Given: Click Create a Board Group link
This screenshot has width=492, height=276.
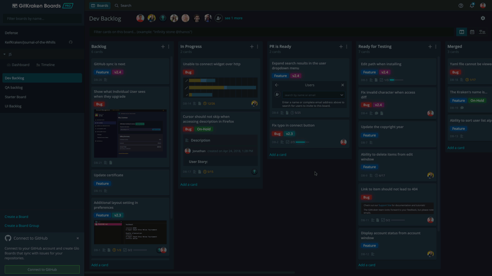Looking at the screenshot, I should [x=22, y=225].
